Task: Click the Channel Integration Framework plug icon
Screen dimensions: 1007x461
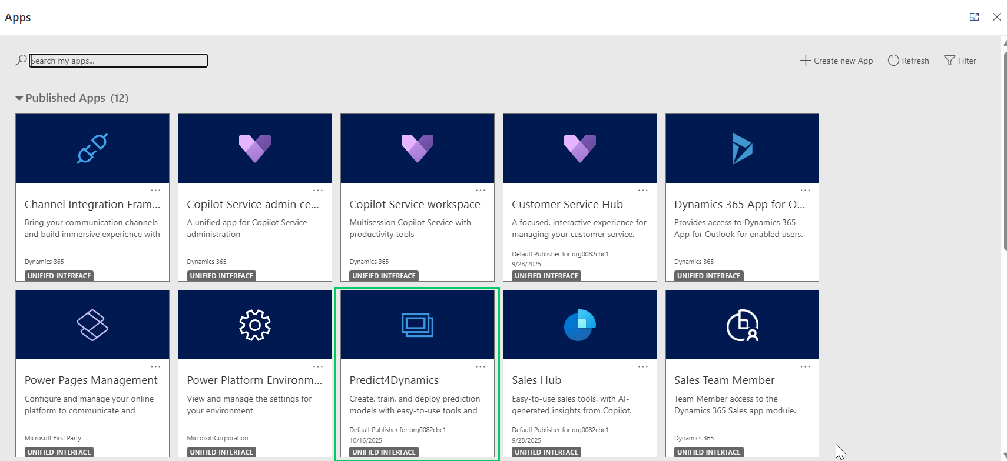Action: [x=92, y=149]
